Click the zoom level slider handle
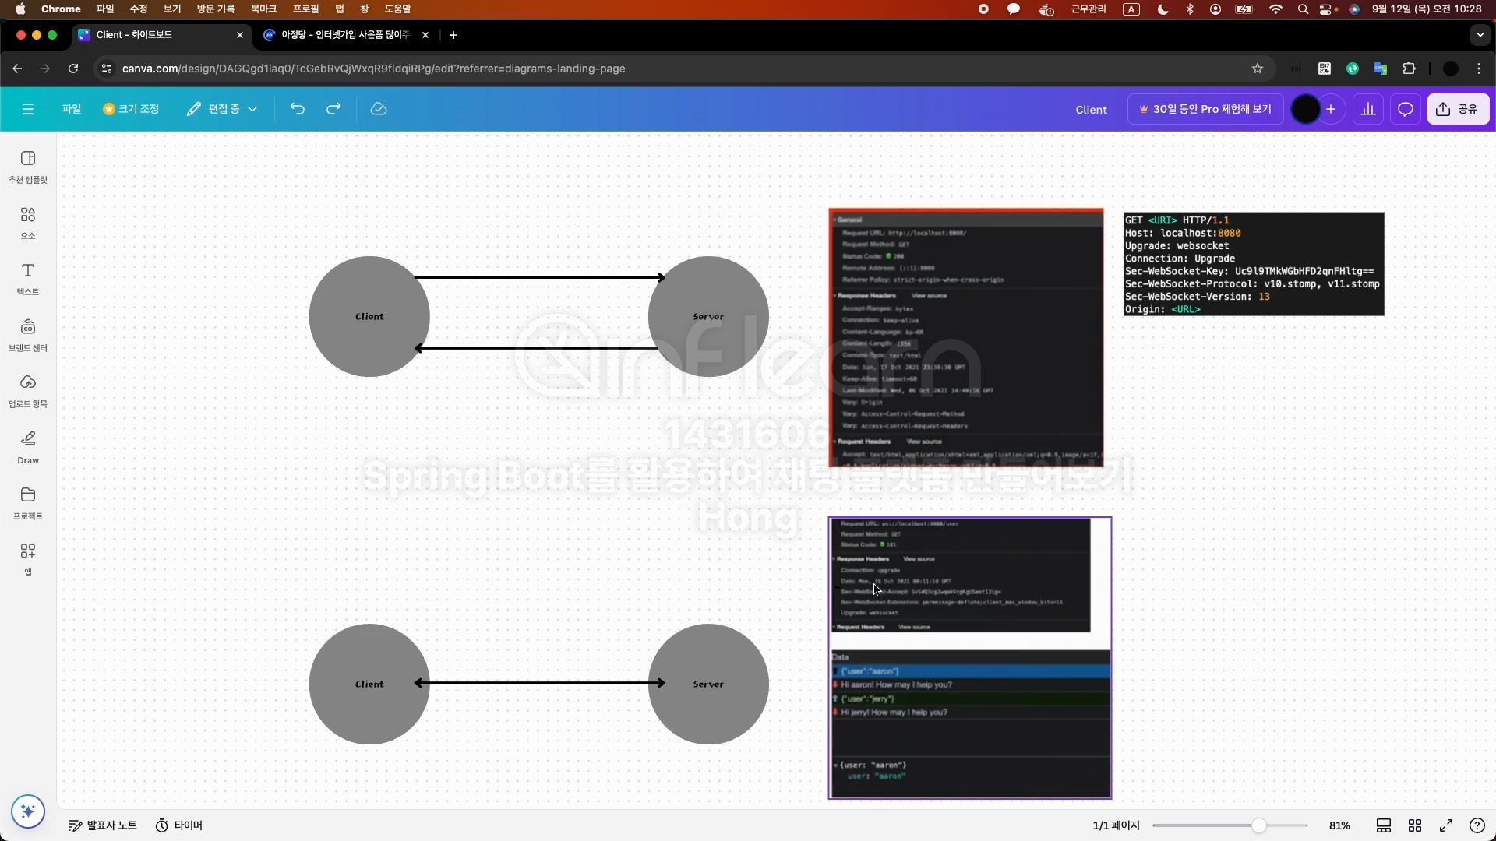Screen dimensions: 1496x841 (1258, 825)
